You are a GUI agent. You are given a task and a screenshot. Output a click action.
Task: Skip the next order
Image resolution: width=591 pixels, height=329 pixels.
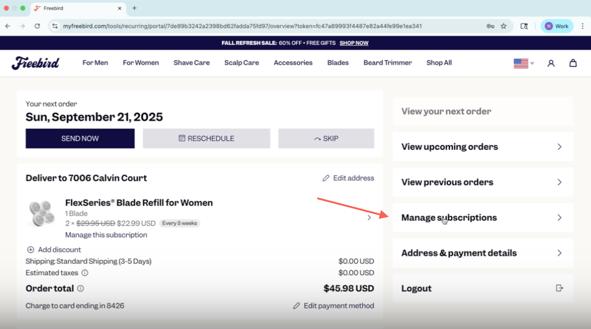coord(326,139)
